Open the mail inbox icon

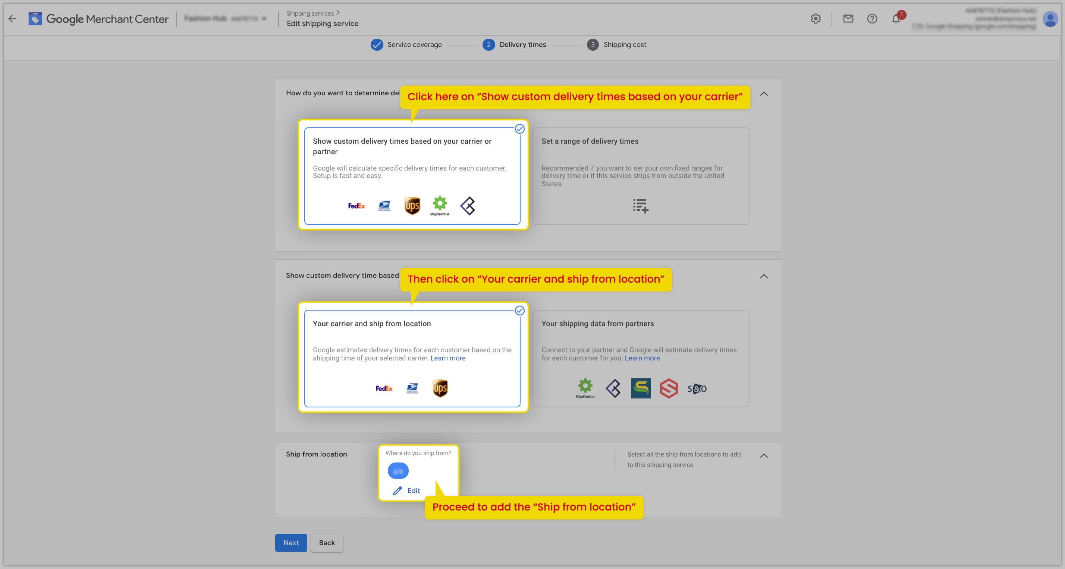[848, 19]
